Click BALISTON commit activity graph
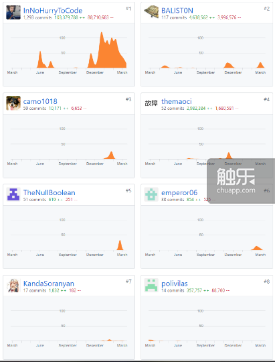This screenshot has height=362, width=275. pos(207,53)
